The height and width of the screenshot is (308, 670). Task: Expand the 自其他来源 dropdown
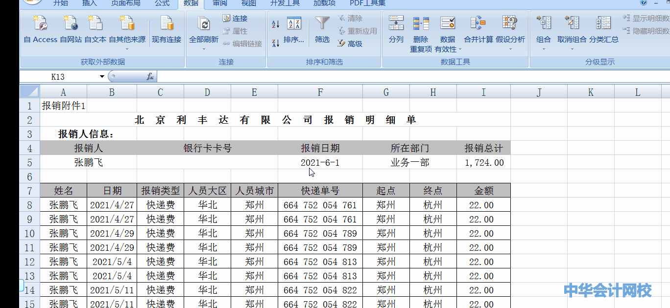click(x=127, y=48)
